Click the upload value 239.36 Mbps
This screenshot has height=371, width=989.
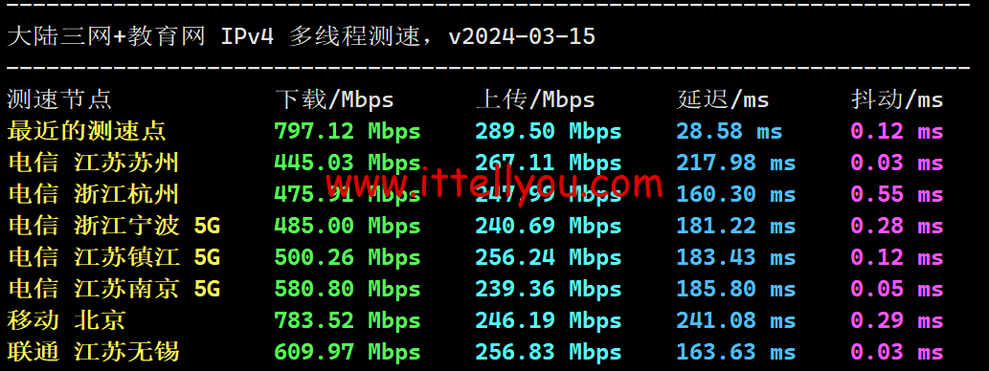(x=548, y=289)
